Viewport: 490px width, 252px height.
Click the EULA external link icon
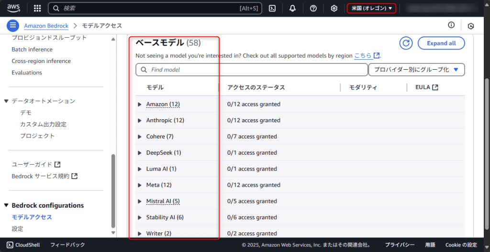tap(435, 87)
